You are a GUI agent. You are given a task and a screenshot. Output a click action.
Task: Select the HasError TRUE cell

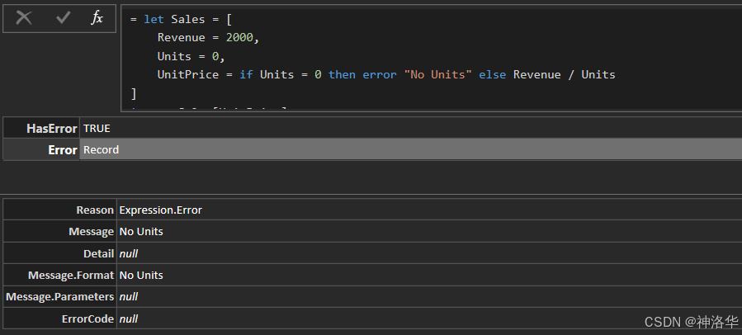point(411,128)
